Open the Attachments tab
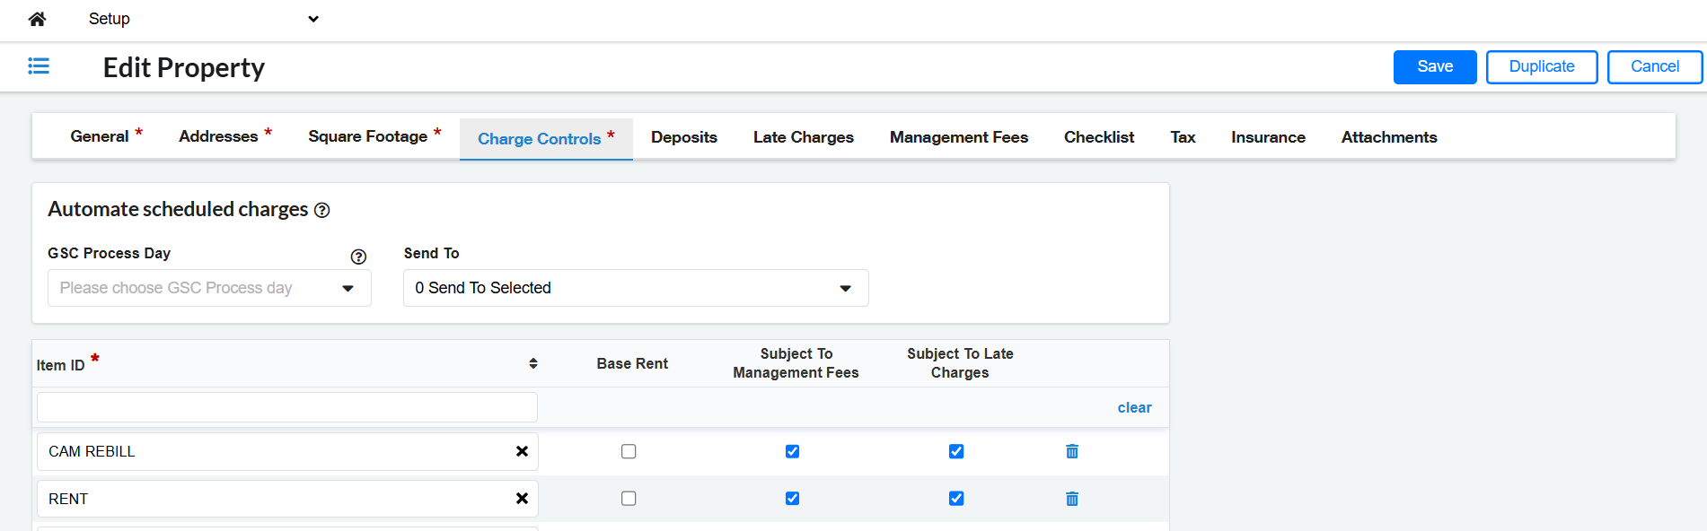The image size is (1707, 531). [x=1389, y=137]
